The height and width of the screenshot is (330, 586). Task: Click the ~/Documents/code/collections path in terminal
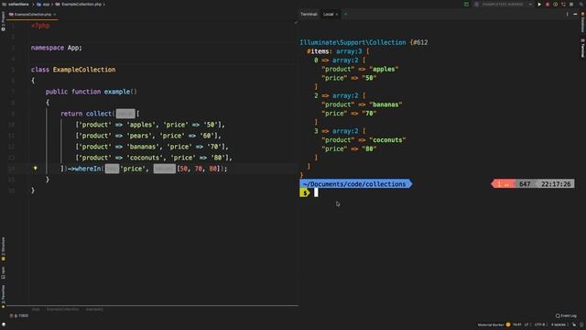click(354, 184)
